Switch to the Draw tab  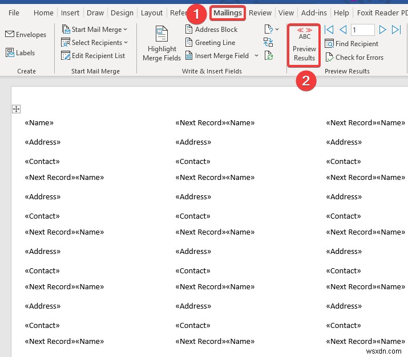tap(95, 13)
